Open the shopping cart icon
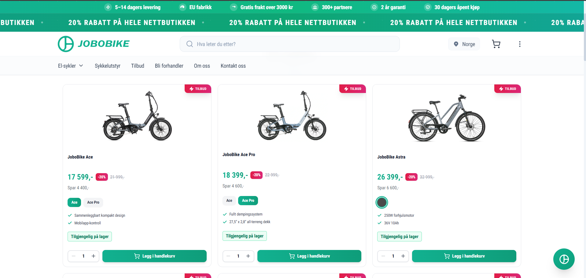 click(x=496, y=44)
